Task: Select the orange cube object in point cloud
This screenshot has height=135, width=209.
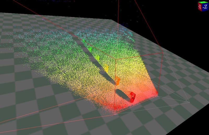Action: (117, 80)
